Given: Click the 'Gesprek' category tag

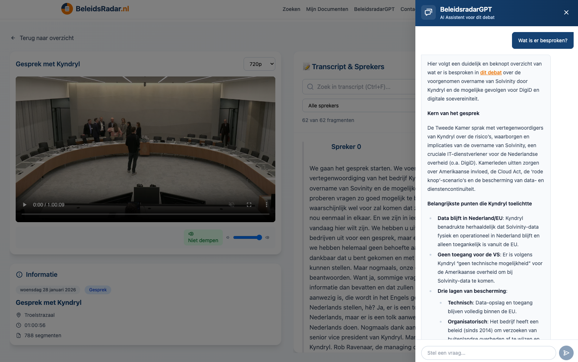Looking at the screenshot, I should pos(98,290).
